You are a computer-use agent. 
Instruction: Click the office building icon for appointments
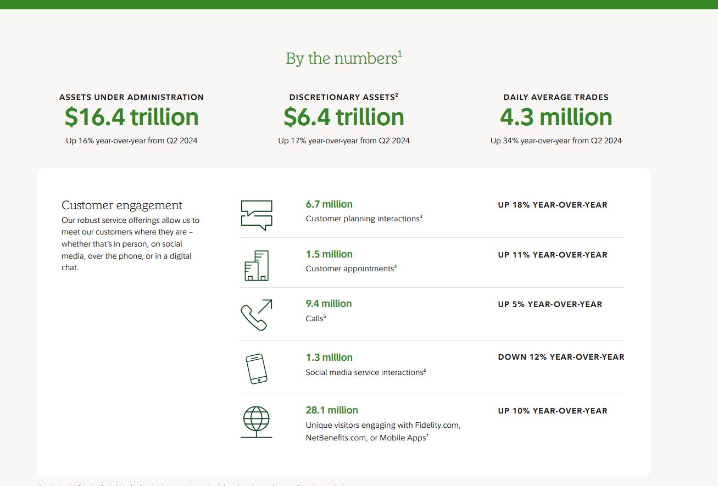pos(257,265)
